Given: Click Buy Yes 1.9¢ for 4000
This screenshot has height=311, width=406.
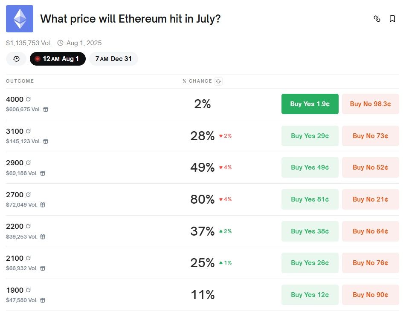Looking at the screenshot, I should (x=310, y=104).
